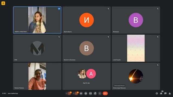The width and height of the screenshot is (173, 97).
Task: Click Александр Иванцов rocket avatar
Action: point(136,76)
